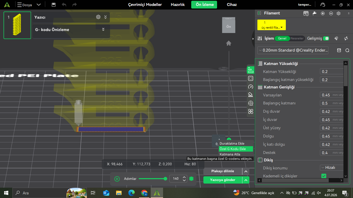353x198 pixels.
Task: Select Genel process scope
Action: coord(282,38)
